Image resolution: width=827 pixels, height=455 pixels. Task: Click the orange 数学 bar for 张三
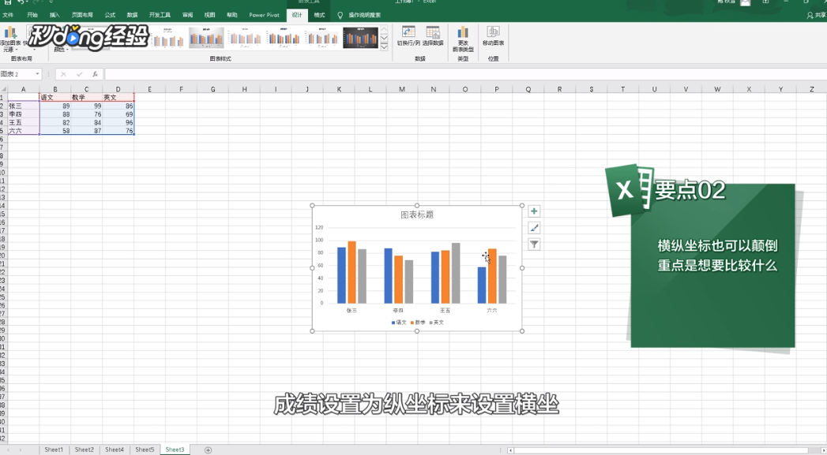tap(351, 272)
